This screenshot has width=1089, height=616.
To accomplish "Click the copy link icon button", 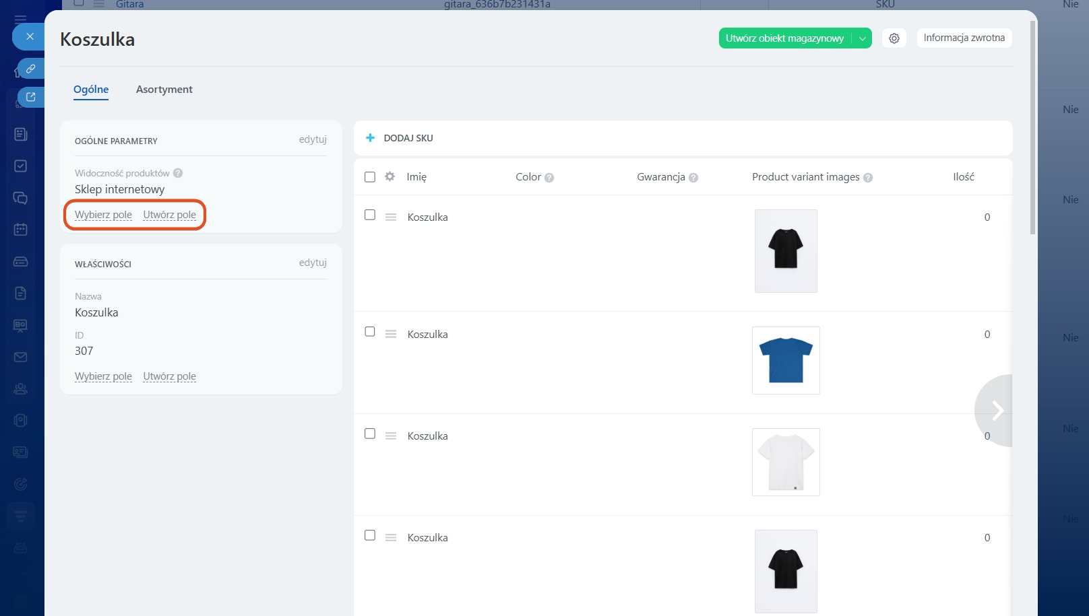I will [31, 69].
